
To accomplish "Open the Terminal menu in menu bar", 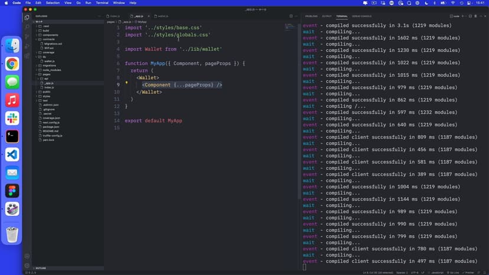I will [102, 3].
